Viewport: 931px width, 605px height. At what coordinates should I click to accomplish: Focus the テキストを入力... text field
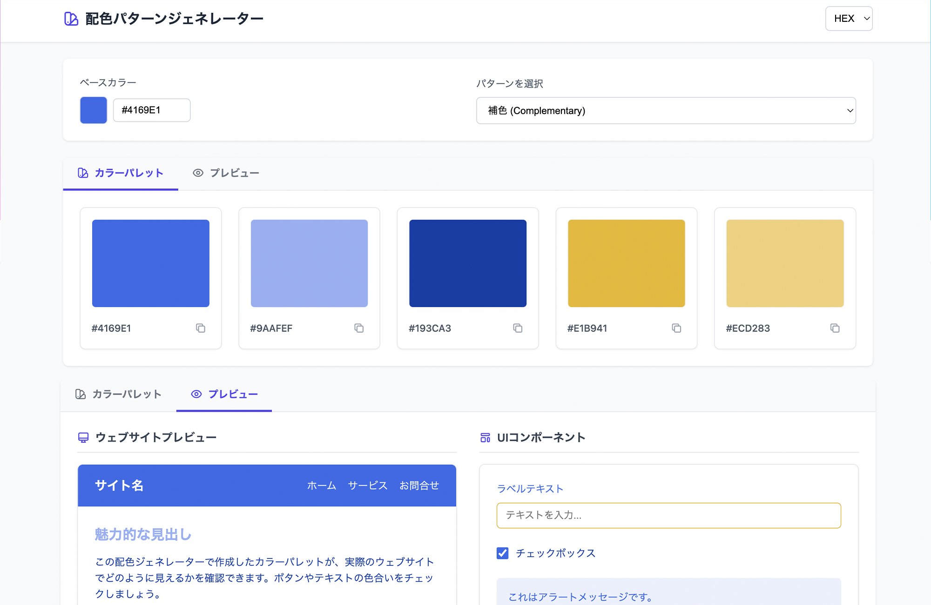(x=669, y=515)
